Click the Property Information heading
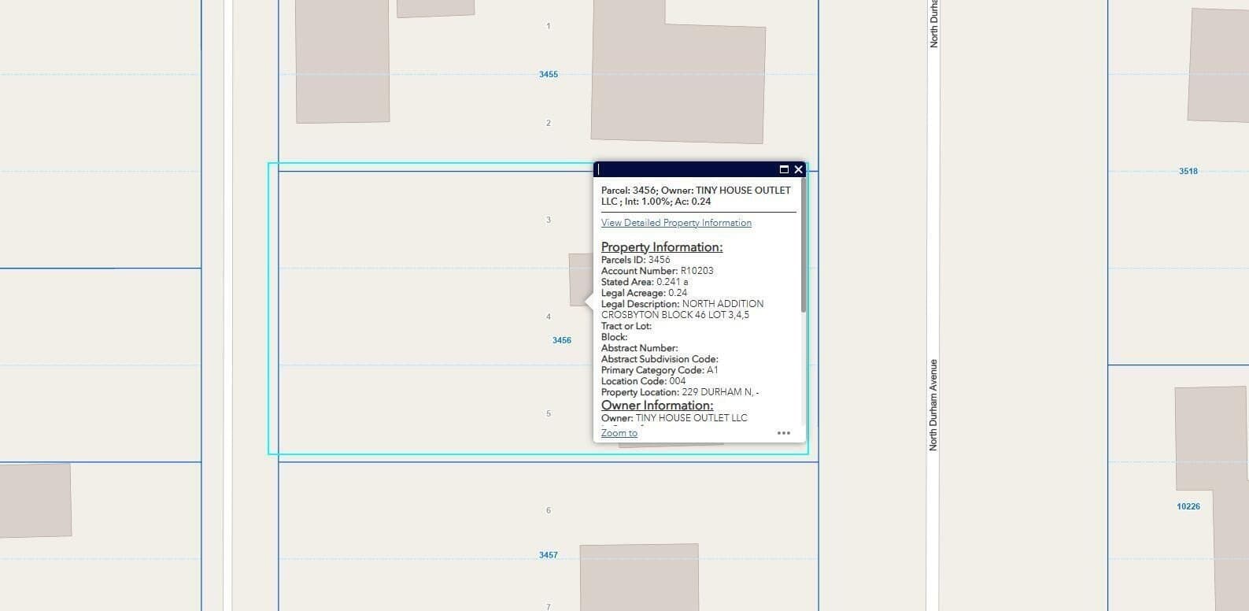Viewport: 1249px width, 611px height. pos(662,247)
